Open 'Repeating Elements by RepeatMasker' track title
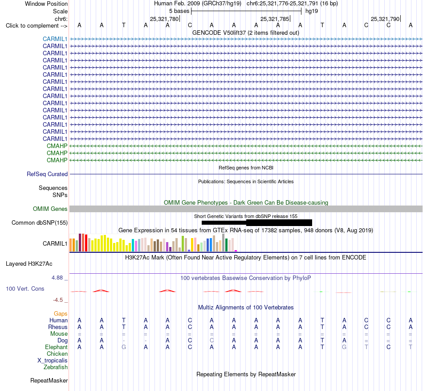 pyautogui.click(x=246, y=374)
